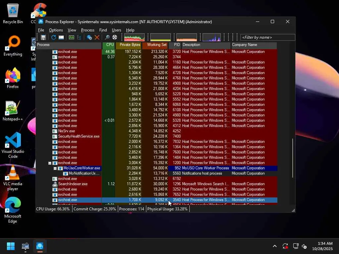Screen dimensions: 339x254
Task: Click the SearchIndexer.exe process icon
Action: pos(55,184)
